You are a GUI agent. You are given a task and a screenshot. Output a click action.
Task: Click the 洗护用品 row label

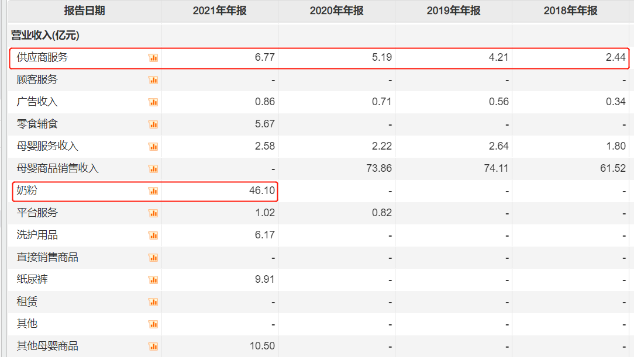point(37,235)
